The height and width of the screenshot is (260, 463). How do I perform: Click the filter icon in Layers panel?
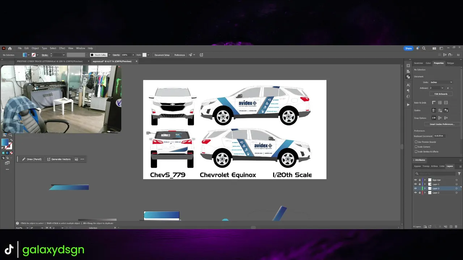[459, 174]
